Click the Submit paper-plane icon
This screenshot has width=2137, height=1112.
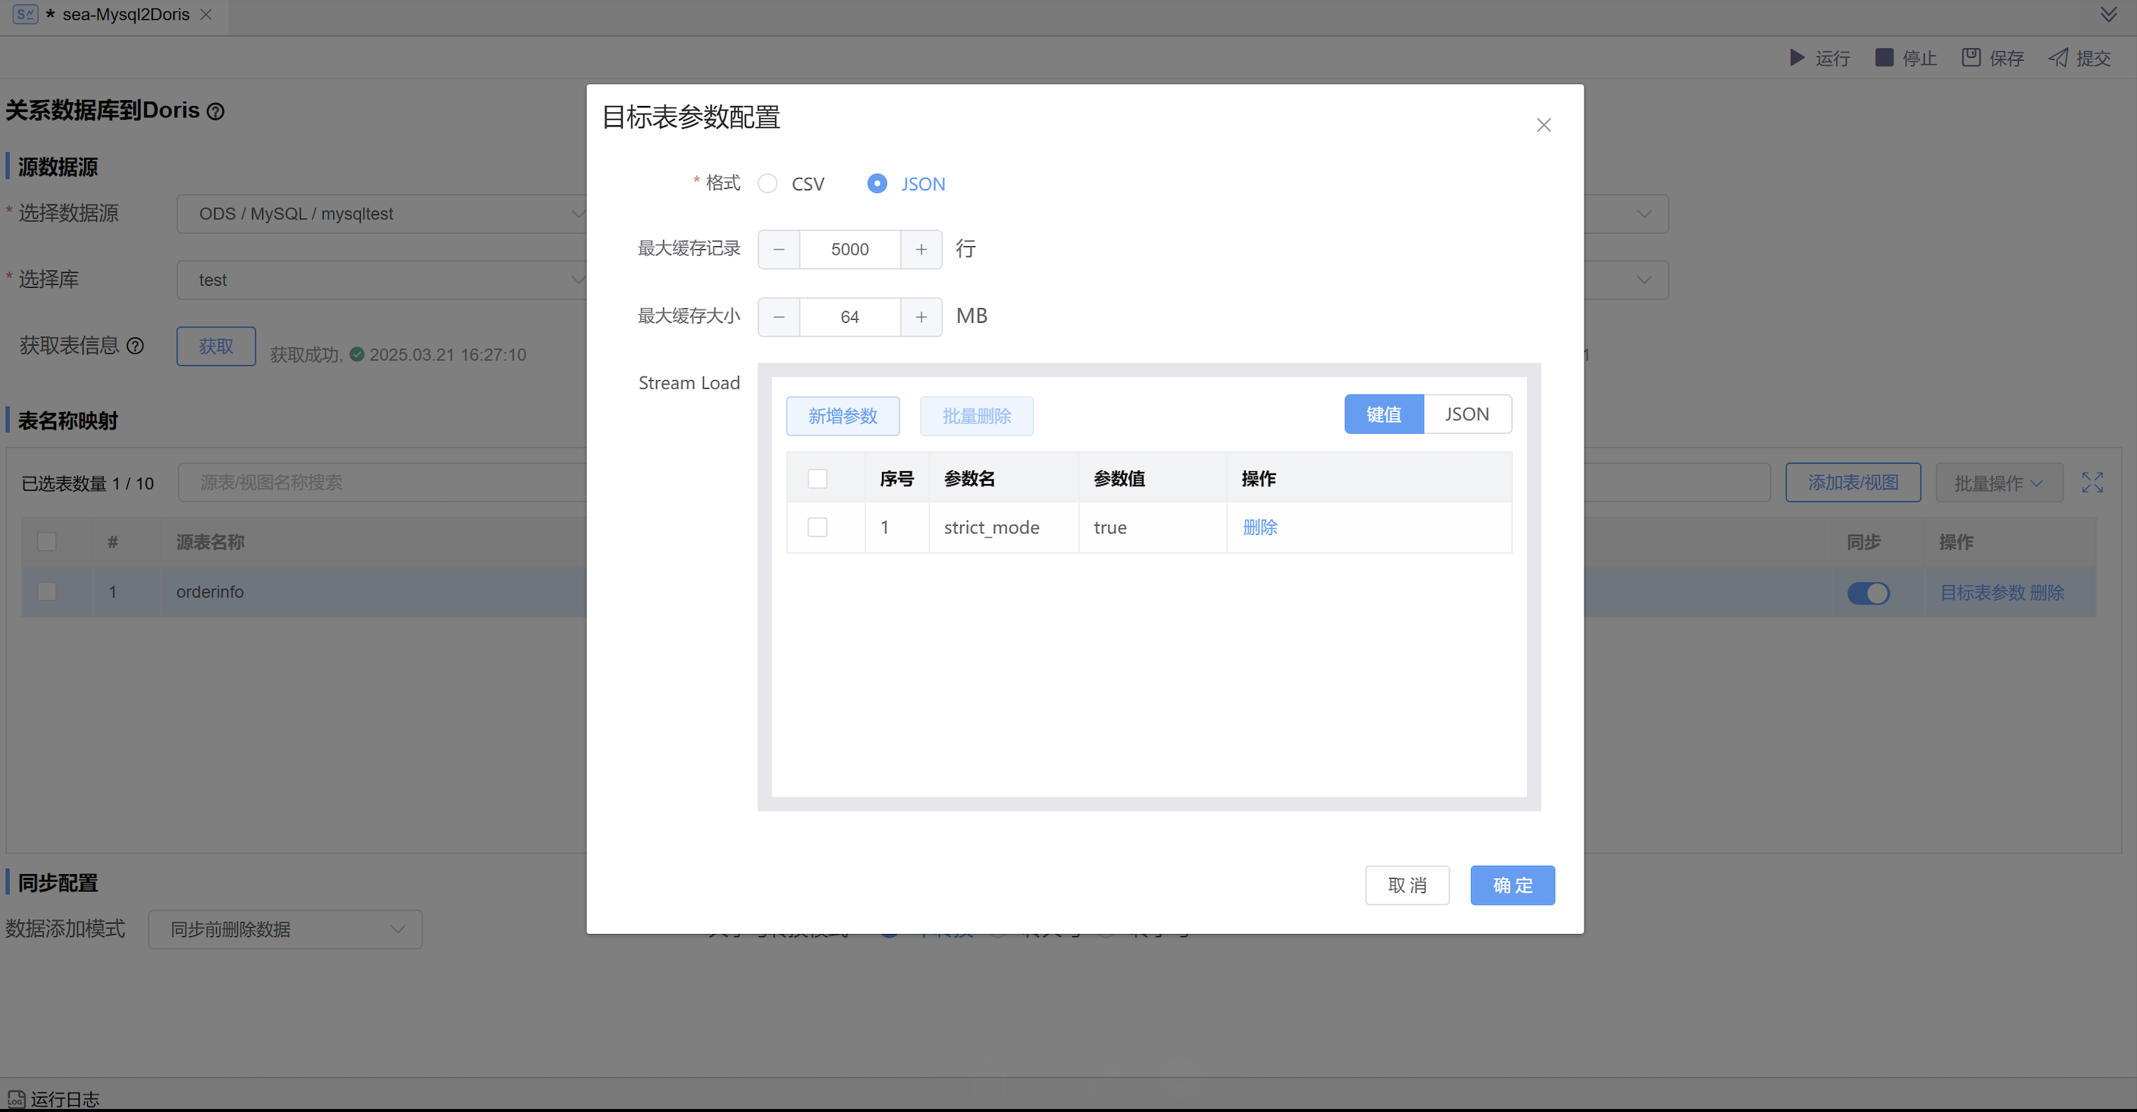pyautogui.click(x=2058, y=58)
